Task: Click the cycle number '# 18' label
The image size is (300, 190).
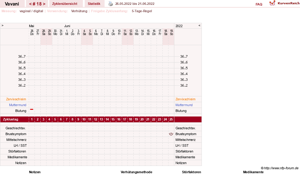Action: (37, 4)
